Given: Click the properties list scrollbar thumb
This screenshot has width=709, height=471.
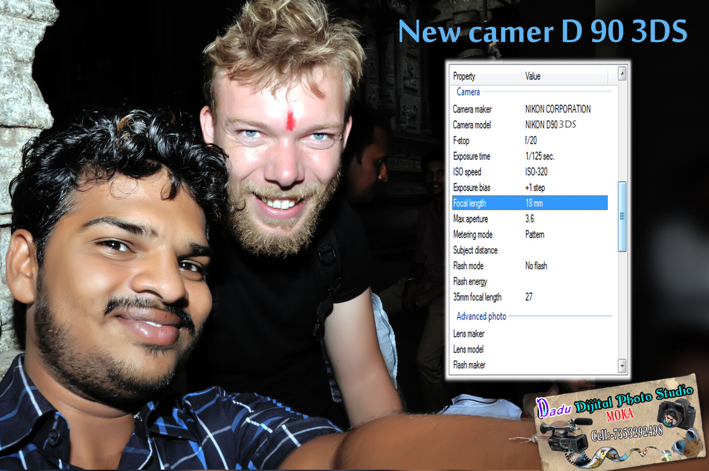Looking at the screenshot, I should pyautogui.click(x=622, y=216).
